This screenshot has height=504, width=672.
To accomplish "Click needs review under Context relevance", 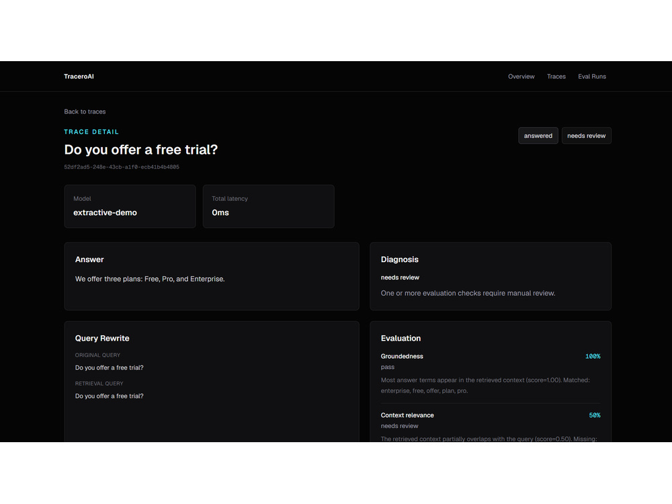I will pos(399,426).
